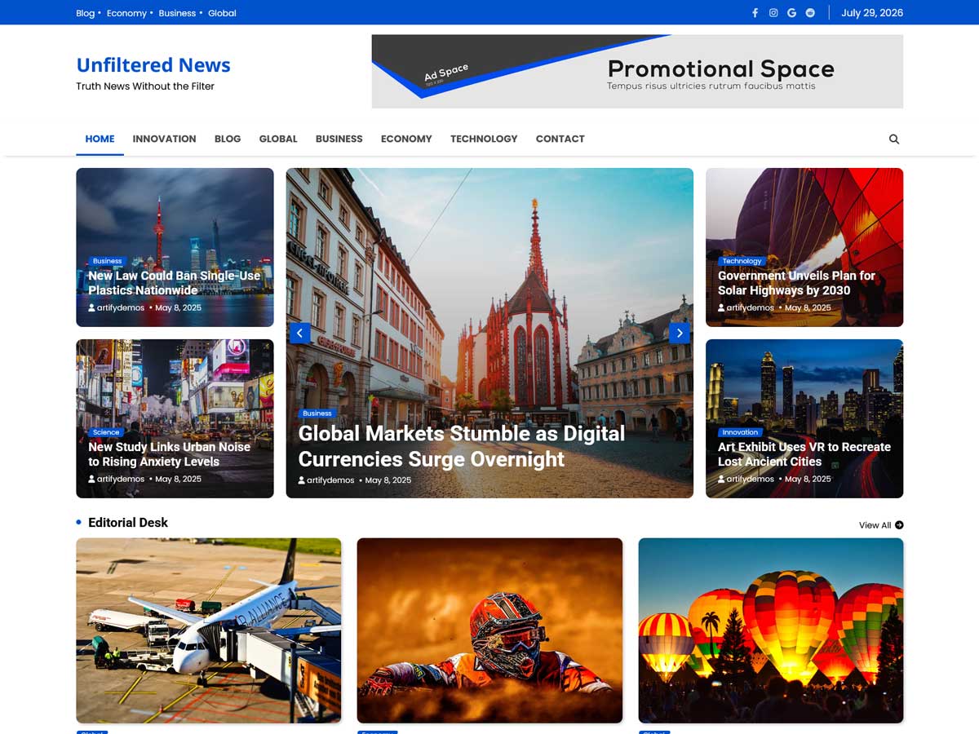Click the View All arrow icon
Screen dimensions: 979x734
click(899, 525)
